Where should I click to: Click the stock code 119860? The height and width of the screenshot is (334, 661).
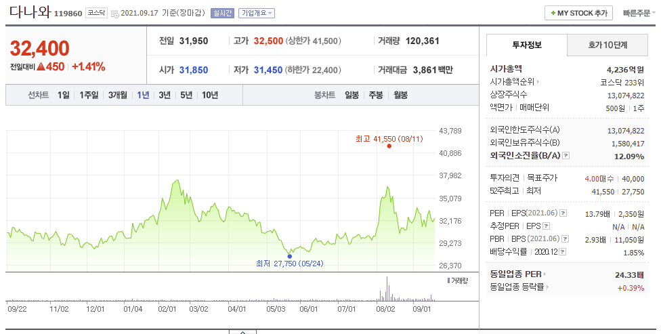pos(68,14)
